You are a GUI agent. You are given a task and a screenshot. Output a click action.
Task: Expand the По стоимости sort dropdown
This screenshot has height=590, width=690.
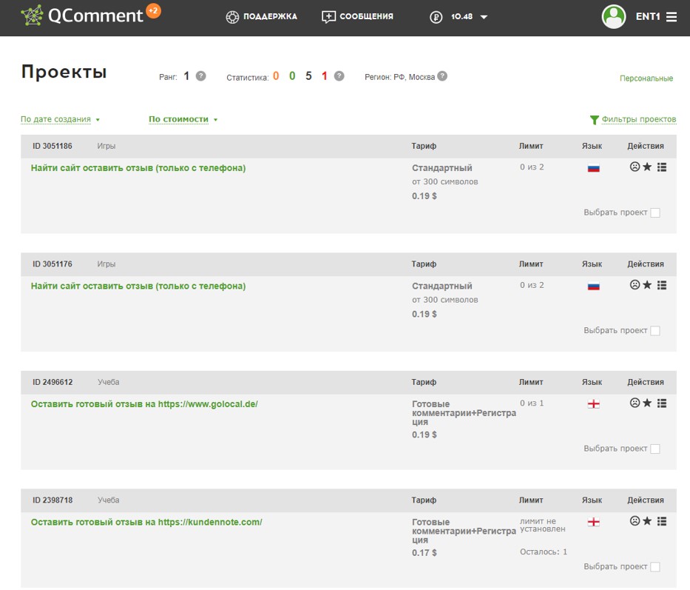(183, 119)
